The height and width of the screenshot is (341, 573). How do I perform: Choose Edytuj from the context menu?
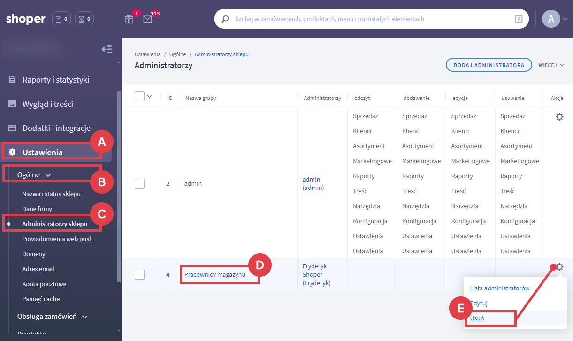[x=479, y=303]
